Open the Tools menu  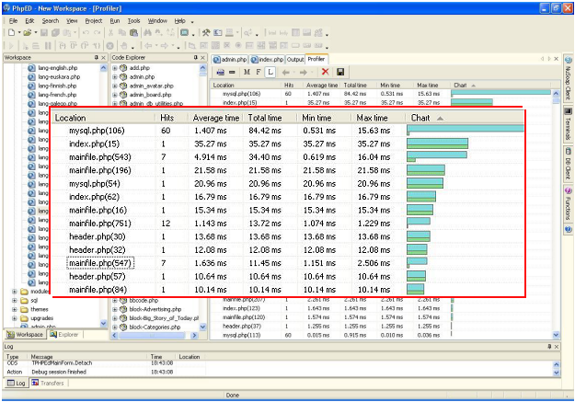[x=133, y=21]
